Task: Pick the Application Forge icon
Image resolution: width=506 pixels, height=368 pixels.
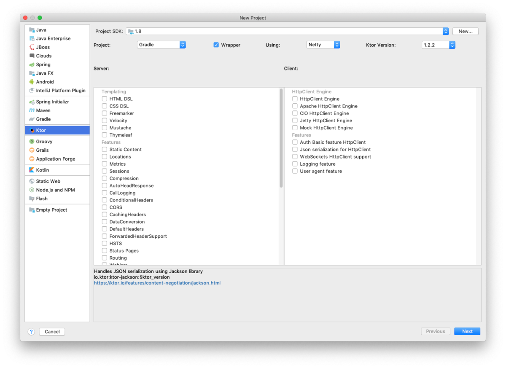Action: (32, 159)
